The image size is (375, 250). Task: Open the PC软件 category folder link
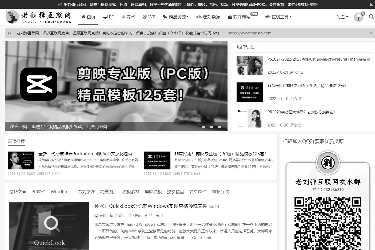tap(117, 216)
